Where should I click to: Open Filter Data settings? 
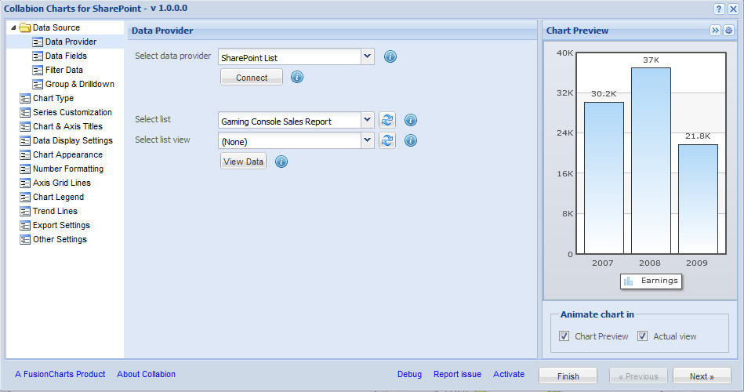(x=64, y=70)
